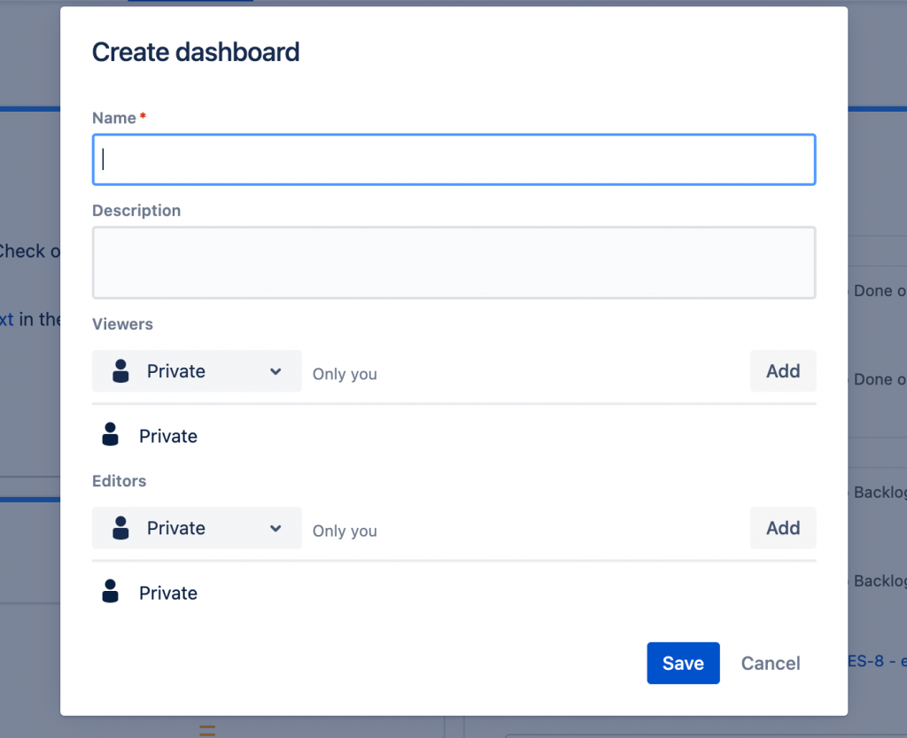Select the Private entry under Viewers list

click(168, 436)
